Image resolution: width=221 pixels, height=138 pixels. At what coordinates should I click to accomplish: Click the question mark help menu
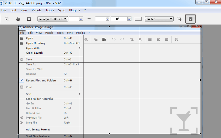(85, 10)
